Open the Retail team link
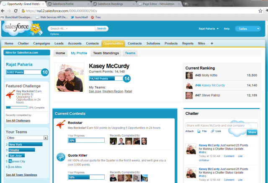 128,91
